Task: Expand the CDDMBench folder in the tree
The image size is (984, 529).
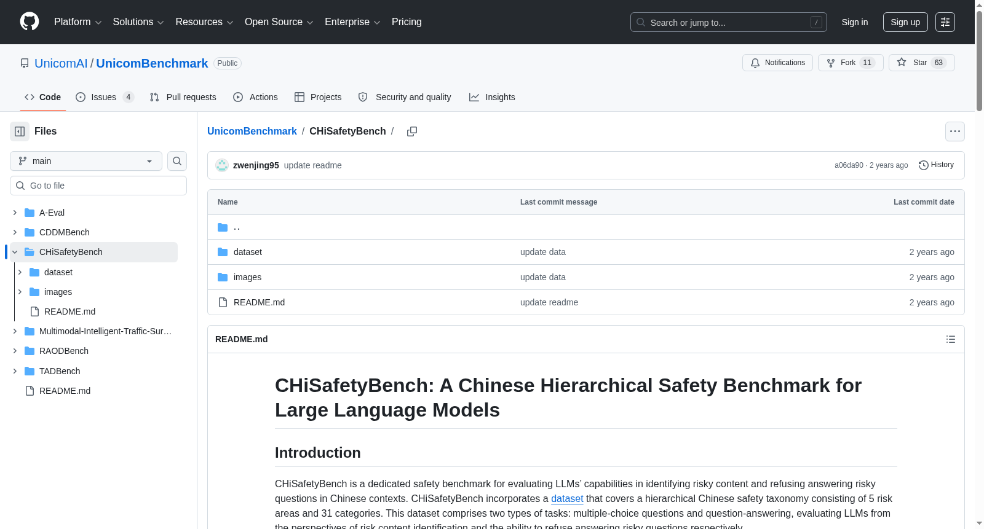Action: point(15,232)
